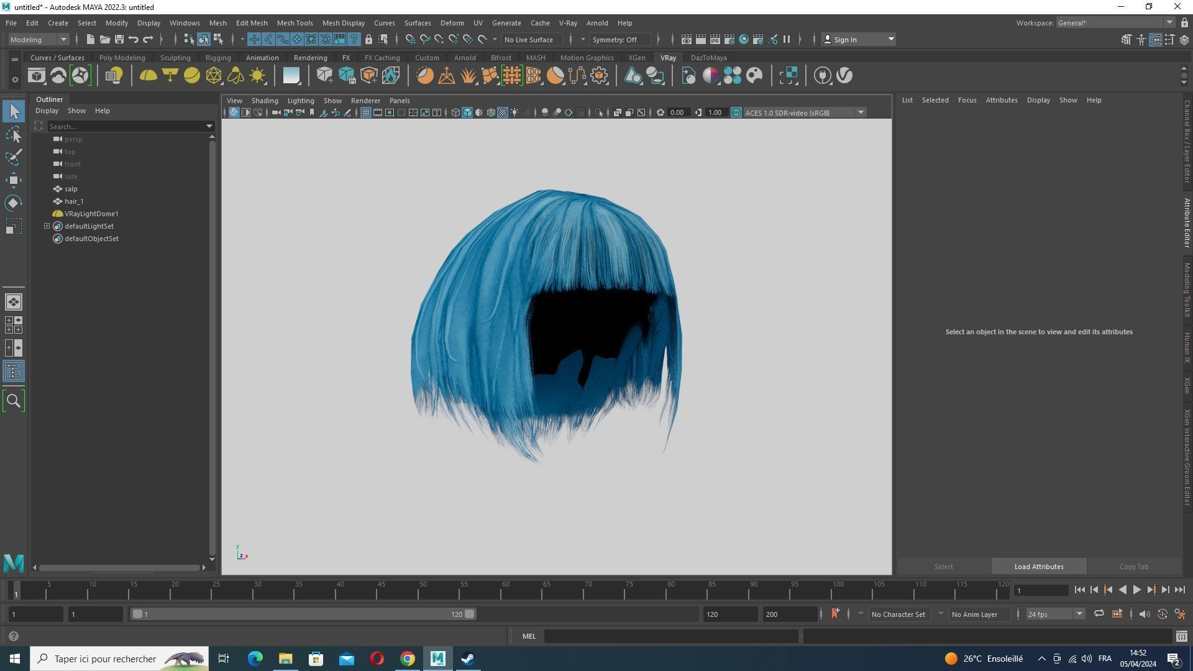Viewport: 1193px width, 671px height.
Task: Click the Symmetry: Off field
Action: pos(619,39)
